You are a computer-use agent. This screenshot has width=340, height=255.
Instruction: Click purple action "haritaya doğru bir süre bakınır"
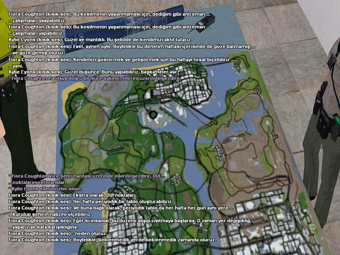(x=94, y=78)
